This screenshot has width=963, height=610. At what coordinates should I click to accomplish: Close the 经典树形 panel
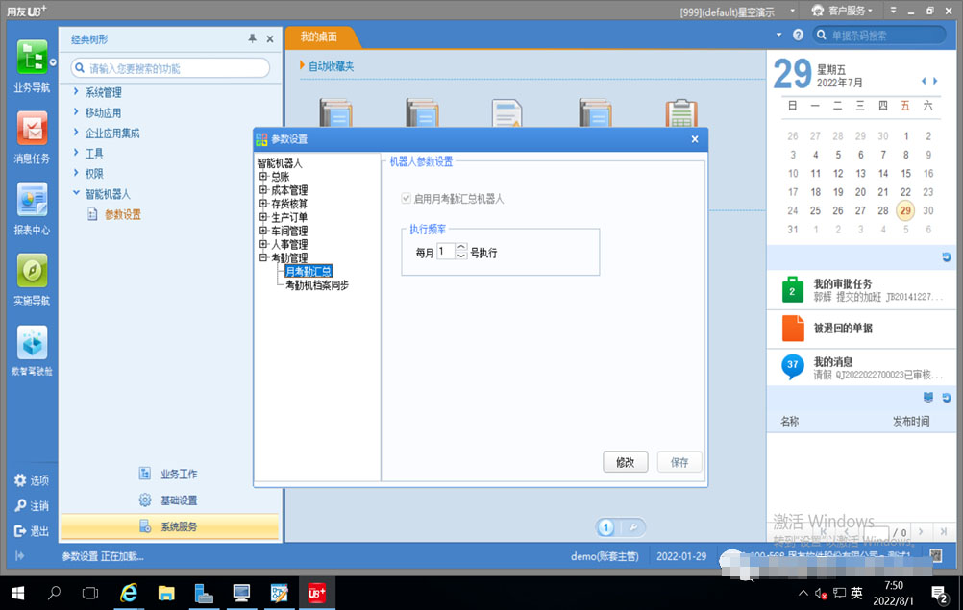(270, 38)
